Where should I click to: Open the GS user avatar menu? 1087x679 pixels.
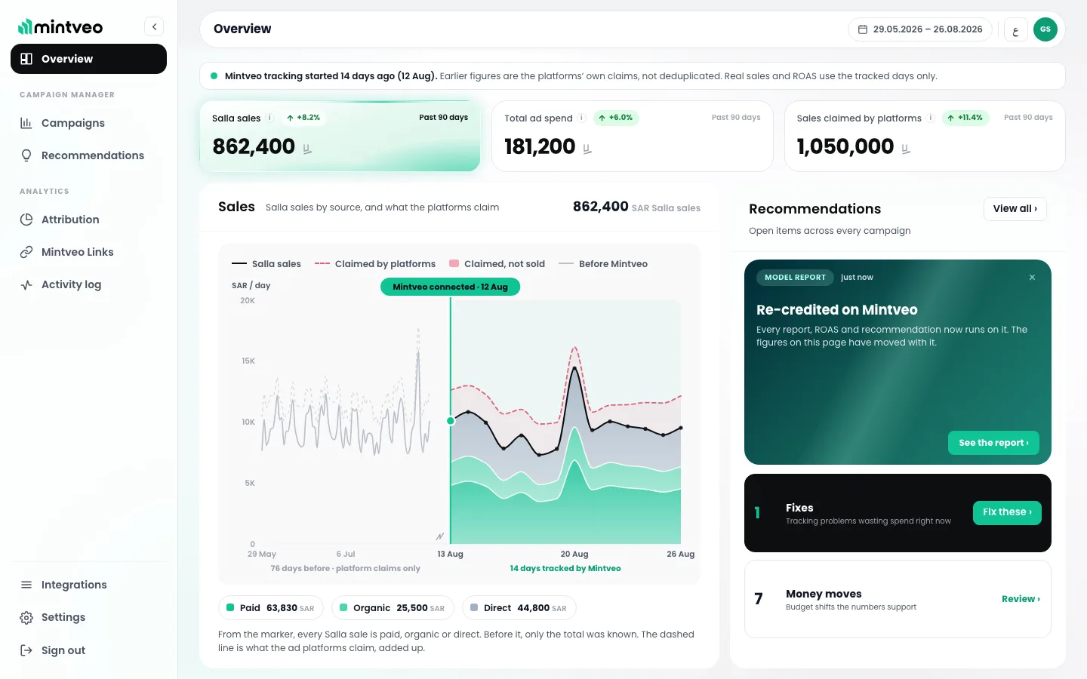[1045, 29]
